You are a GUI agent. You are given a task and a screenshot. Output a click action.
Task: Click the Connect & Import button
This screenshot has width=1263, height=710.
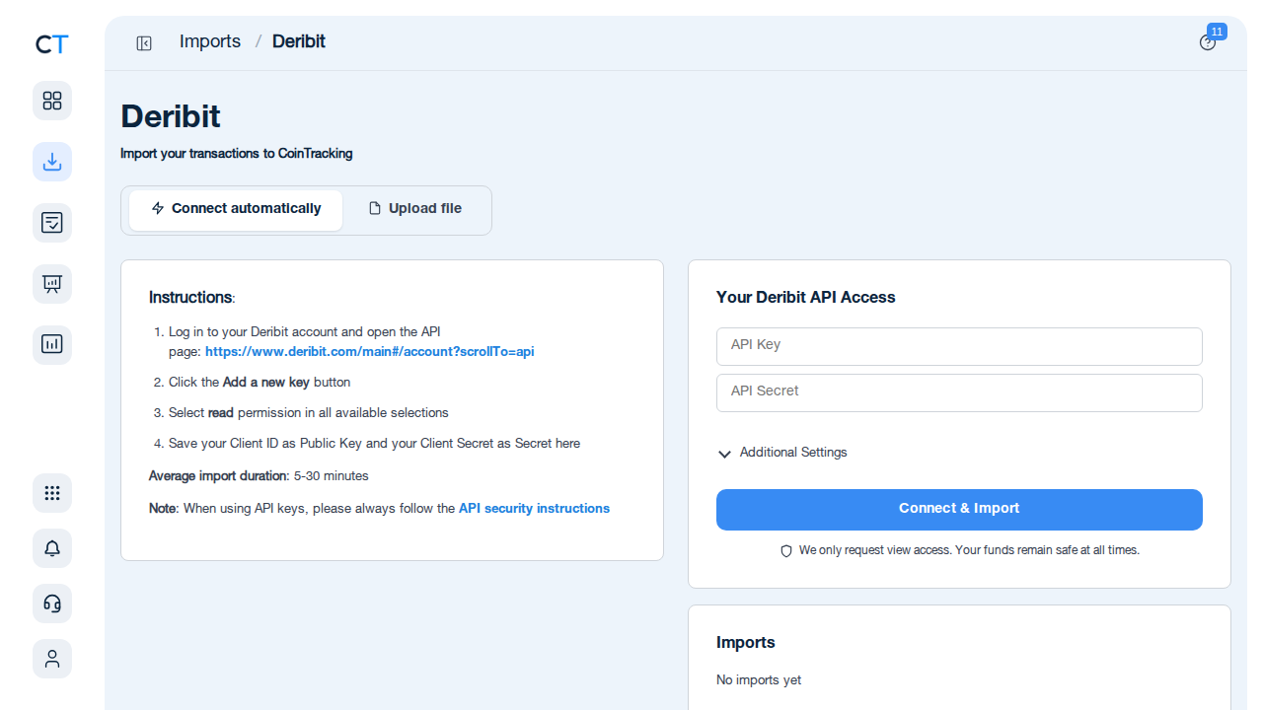point(959,510)
